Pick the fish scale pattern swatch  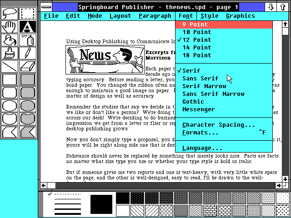click(225, 211)
